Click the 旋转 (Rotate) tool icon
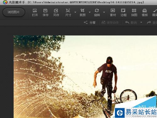157x118 pixels. (x=97, y=13)
